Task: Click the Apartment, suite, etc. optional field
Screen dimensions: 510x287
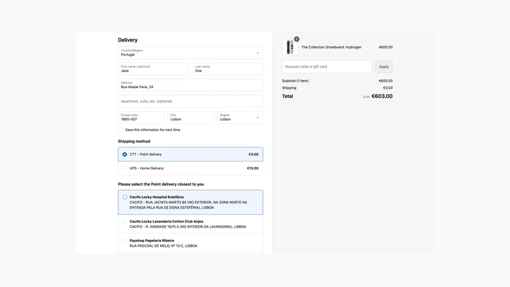Action: (190, 101)
